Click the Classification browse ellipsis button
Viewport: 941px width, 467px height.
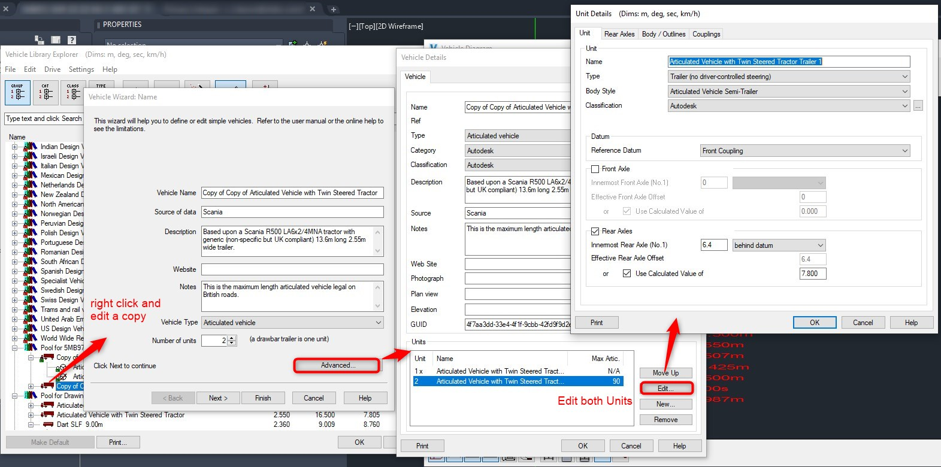coord(918,106)
